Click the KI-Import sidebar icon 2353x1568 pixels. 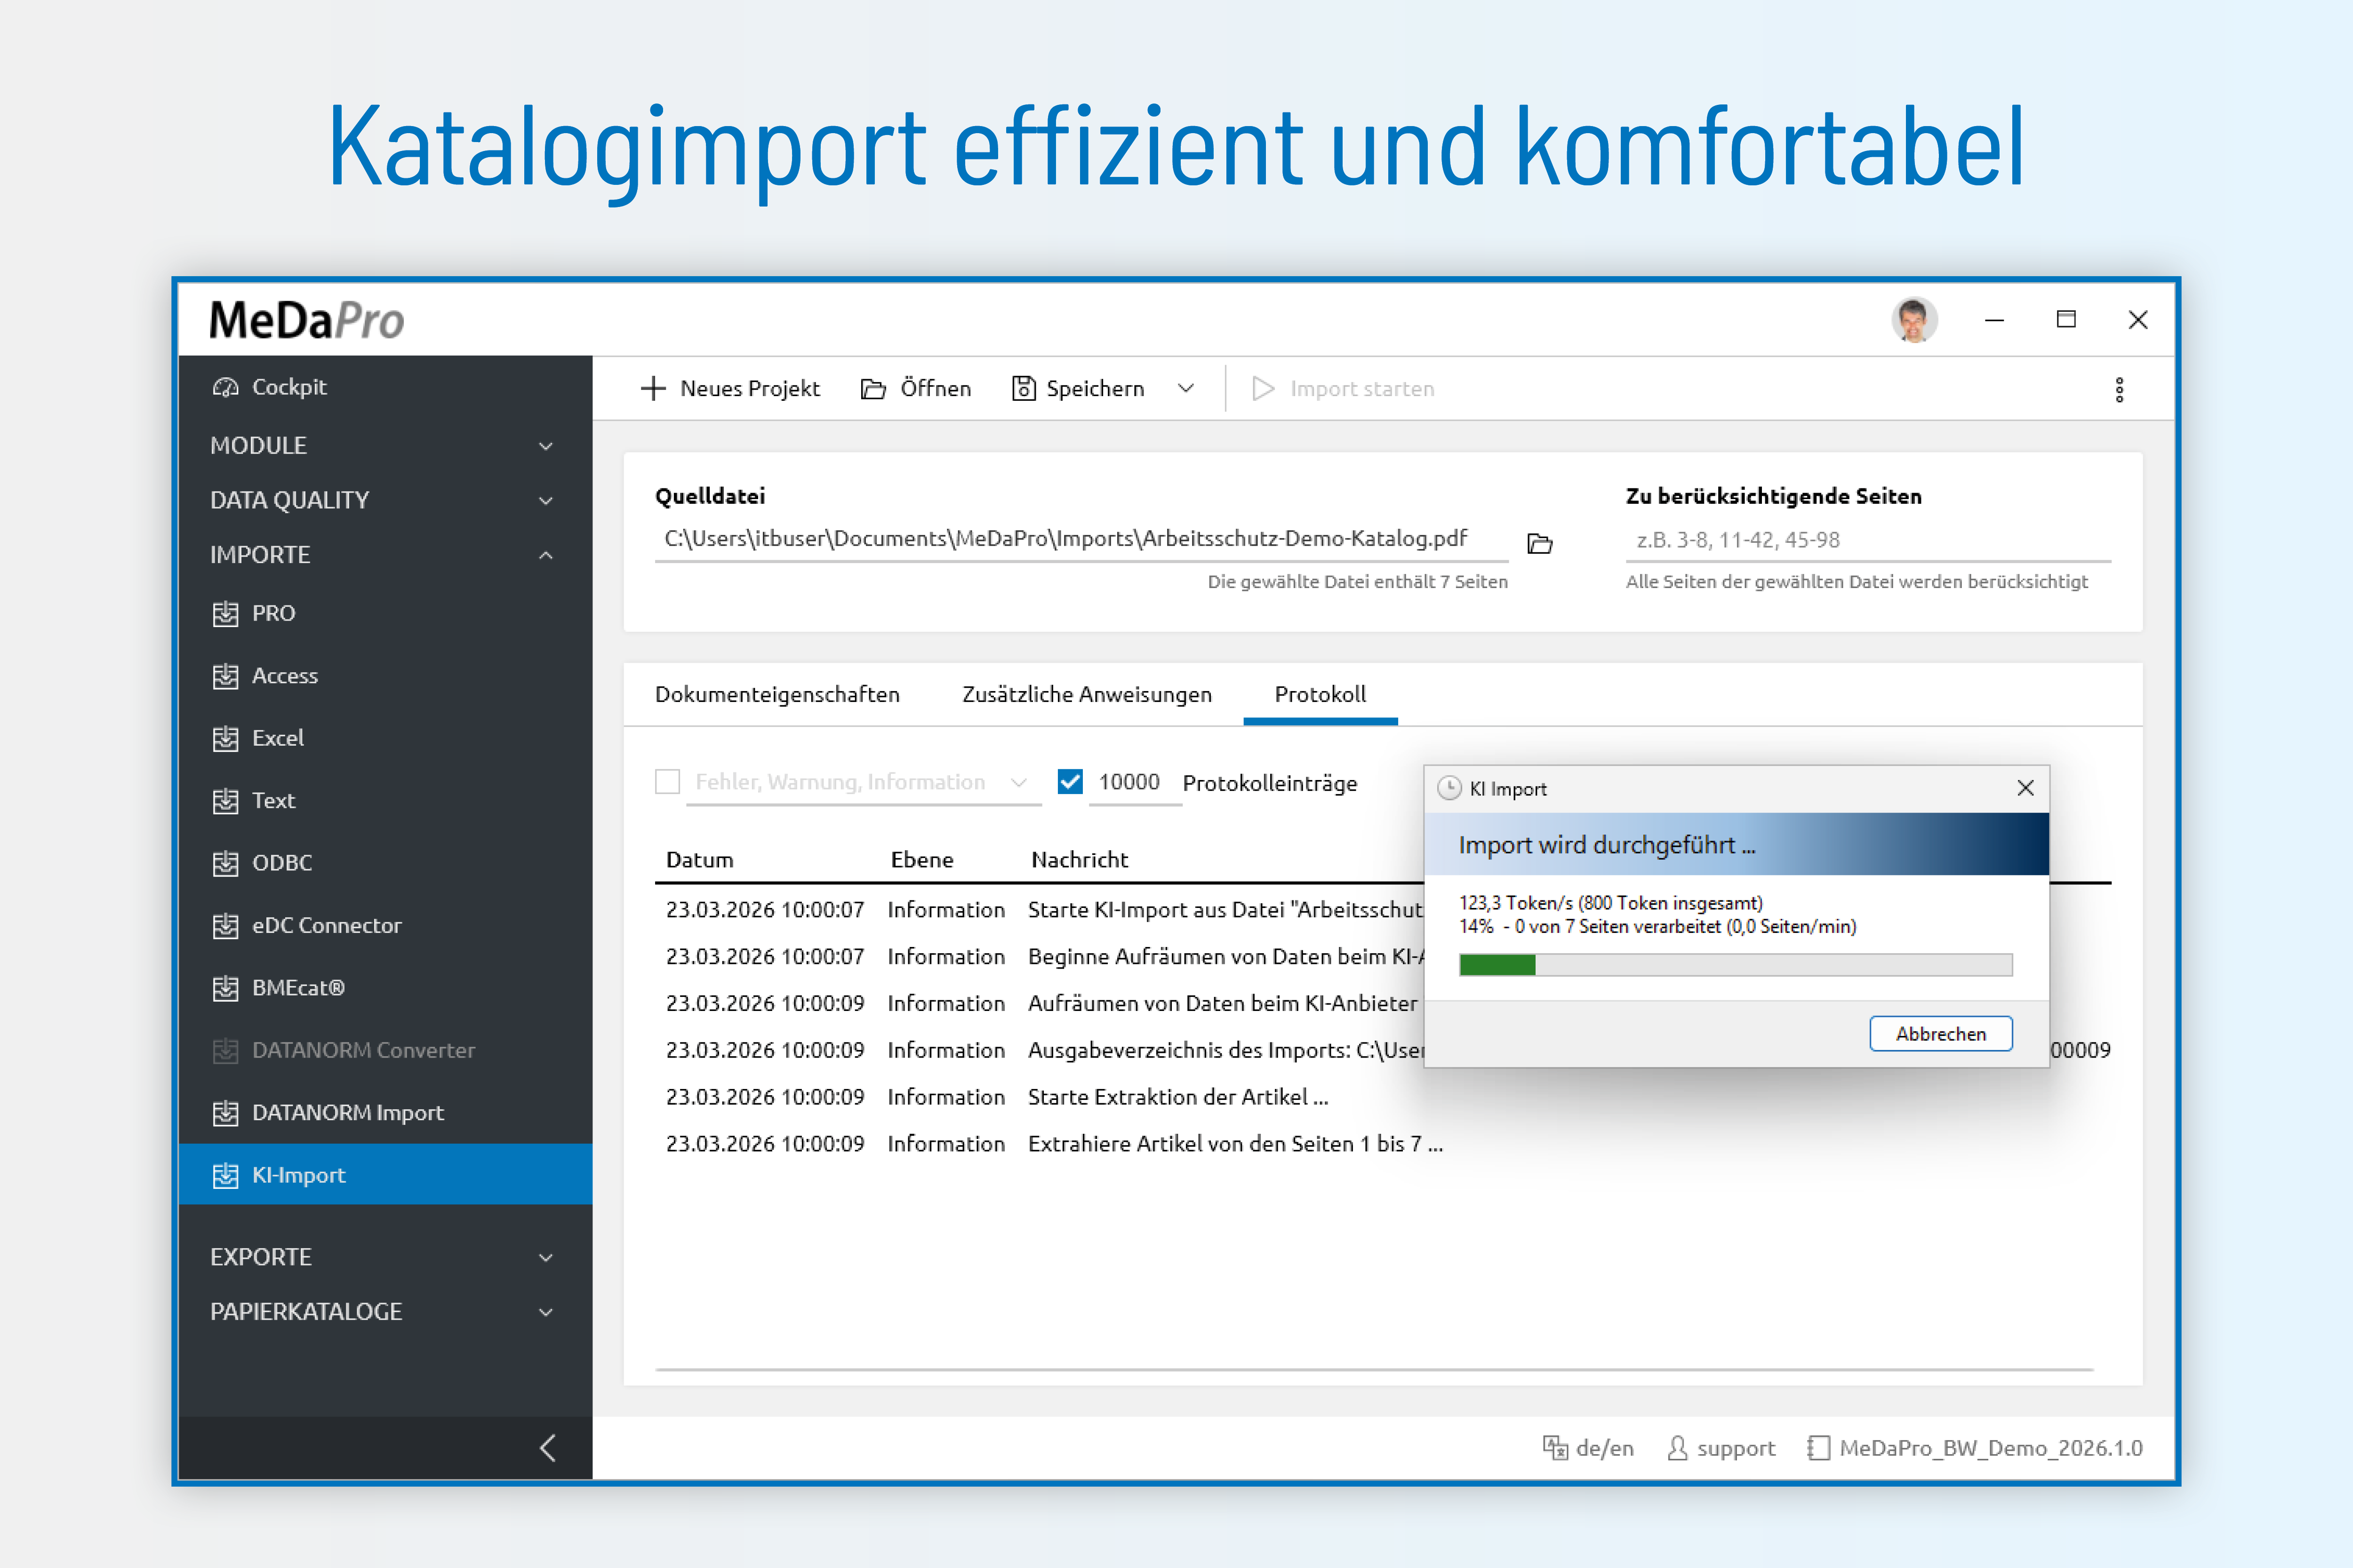225,1175
